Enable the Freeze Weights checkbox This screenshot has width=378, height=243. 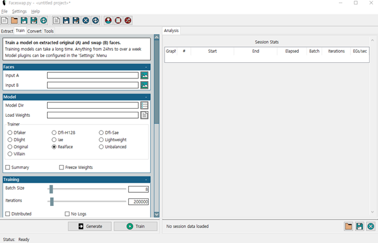(x=62, y=167)
